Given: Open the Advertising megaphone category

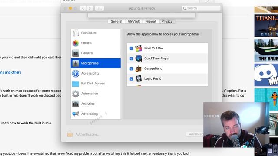Looking at the screenshot, I should [96, 114].
